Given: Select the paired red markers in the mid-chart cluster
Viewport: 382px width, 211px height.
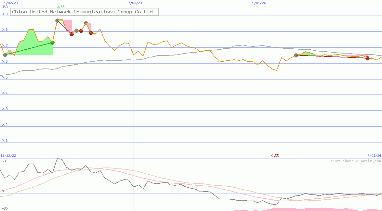Looking at the screenshot, I should tap(81, 31).
